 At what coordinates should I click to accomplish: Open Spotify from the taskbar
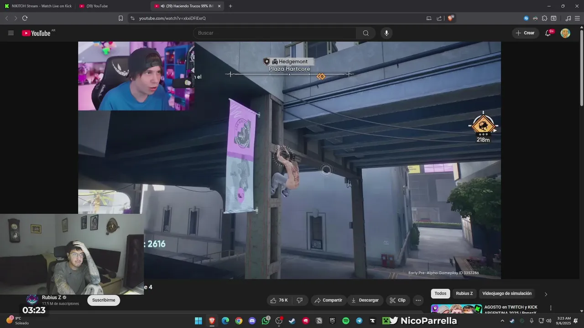[x=345, y=321]
